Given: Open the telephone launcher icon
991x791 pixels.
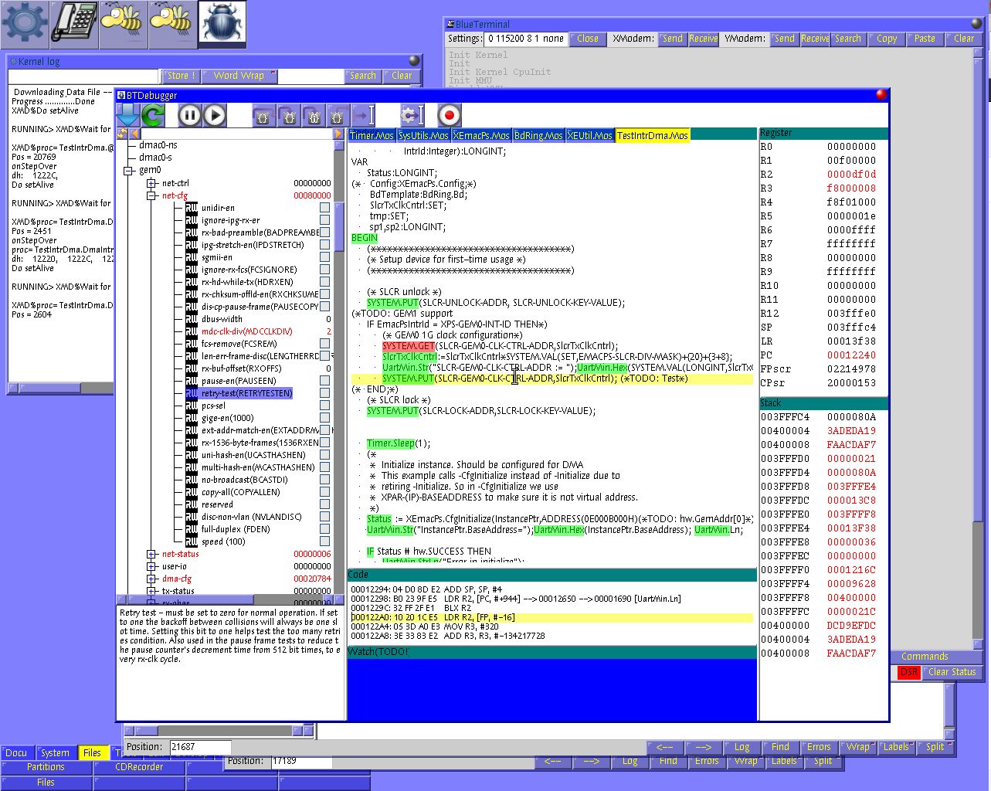Looking at the screenshot, I should [74, 24].
